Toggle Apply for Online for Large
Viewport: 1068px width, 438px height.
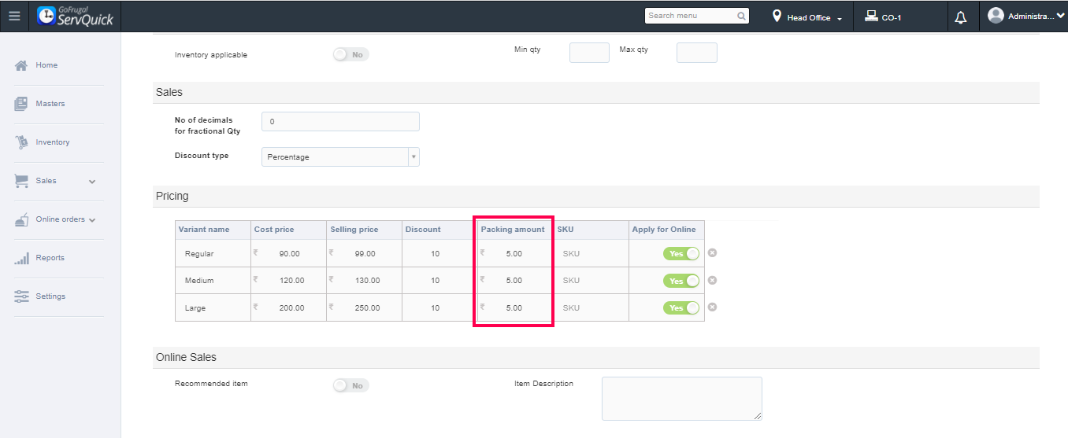click(681, 307)
